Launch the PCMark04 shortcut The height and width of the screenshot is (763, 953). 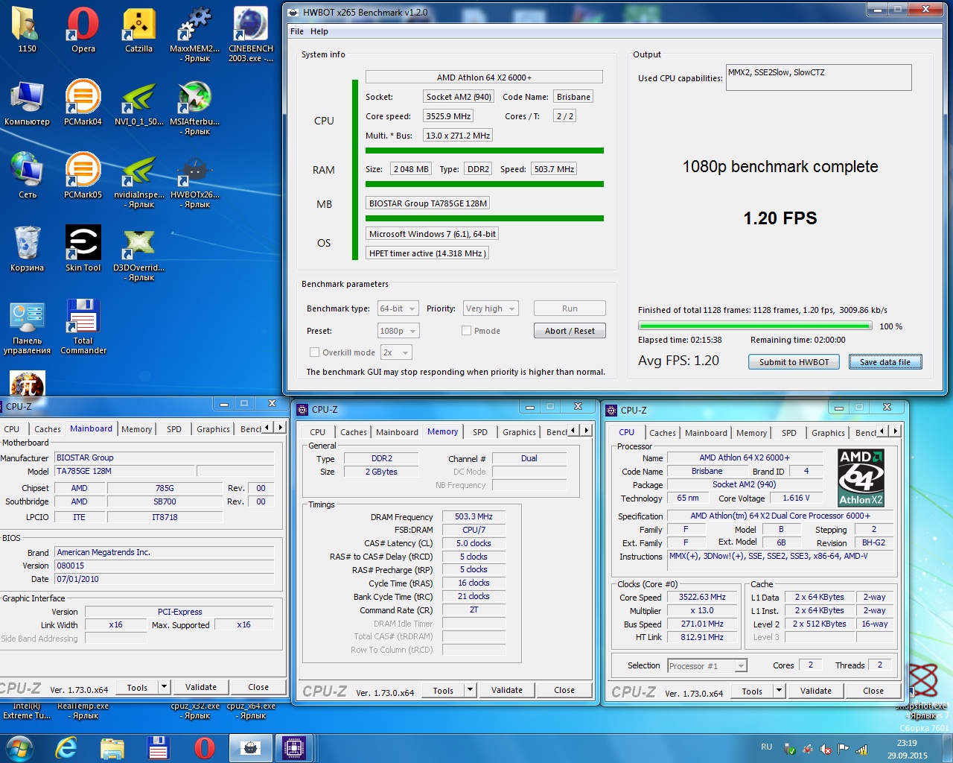[x=83, y=103]
